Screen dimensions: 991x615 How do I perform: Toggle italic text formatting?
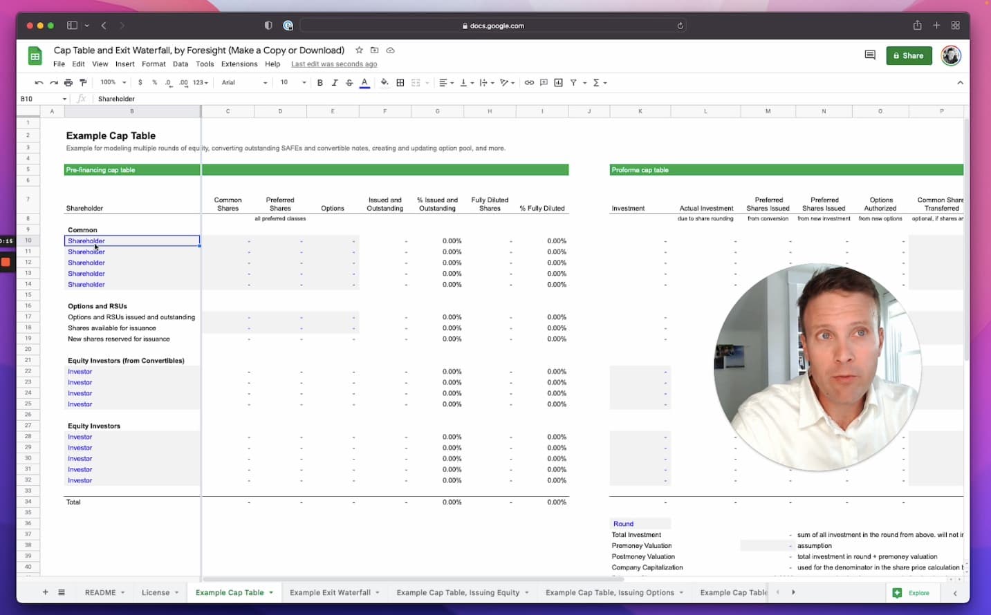[335, 82]
